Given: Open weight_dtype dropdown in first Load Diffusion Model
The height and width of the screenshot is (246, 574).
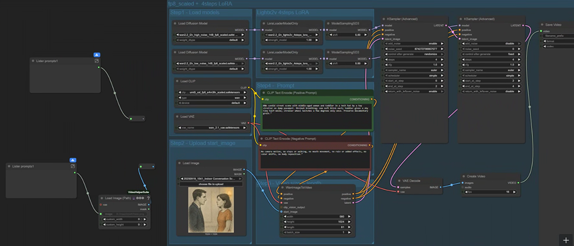Looking at the screenshot, I should (x=211, y=40).
